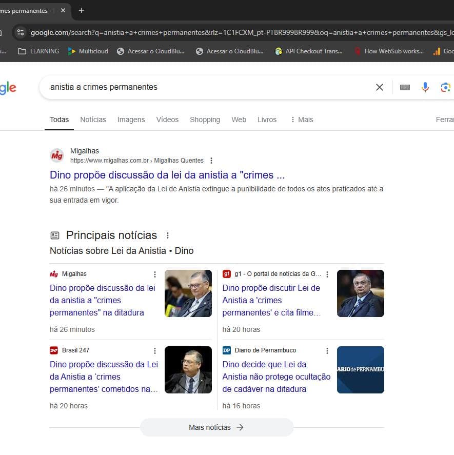
Task: Clear the search box with the X icon
Action: pos(379,87)
